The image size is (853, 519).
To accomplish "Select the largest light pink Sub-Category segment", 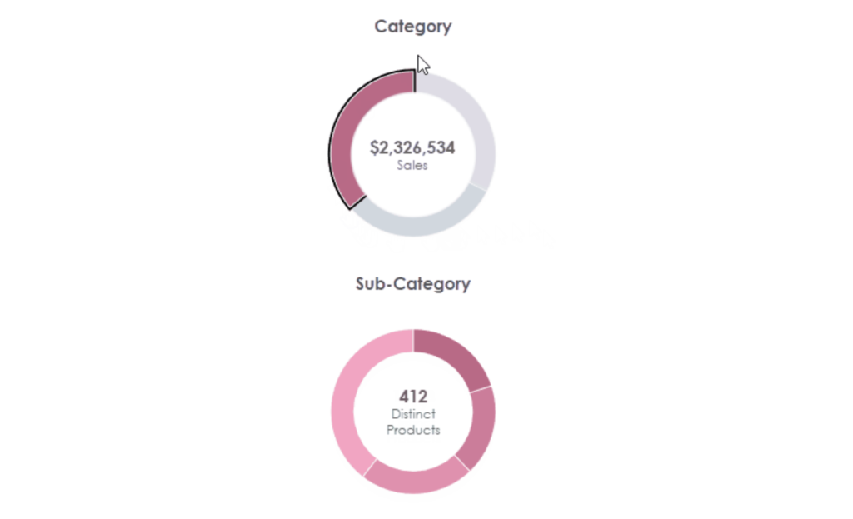I will 345,400.
